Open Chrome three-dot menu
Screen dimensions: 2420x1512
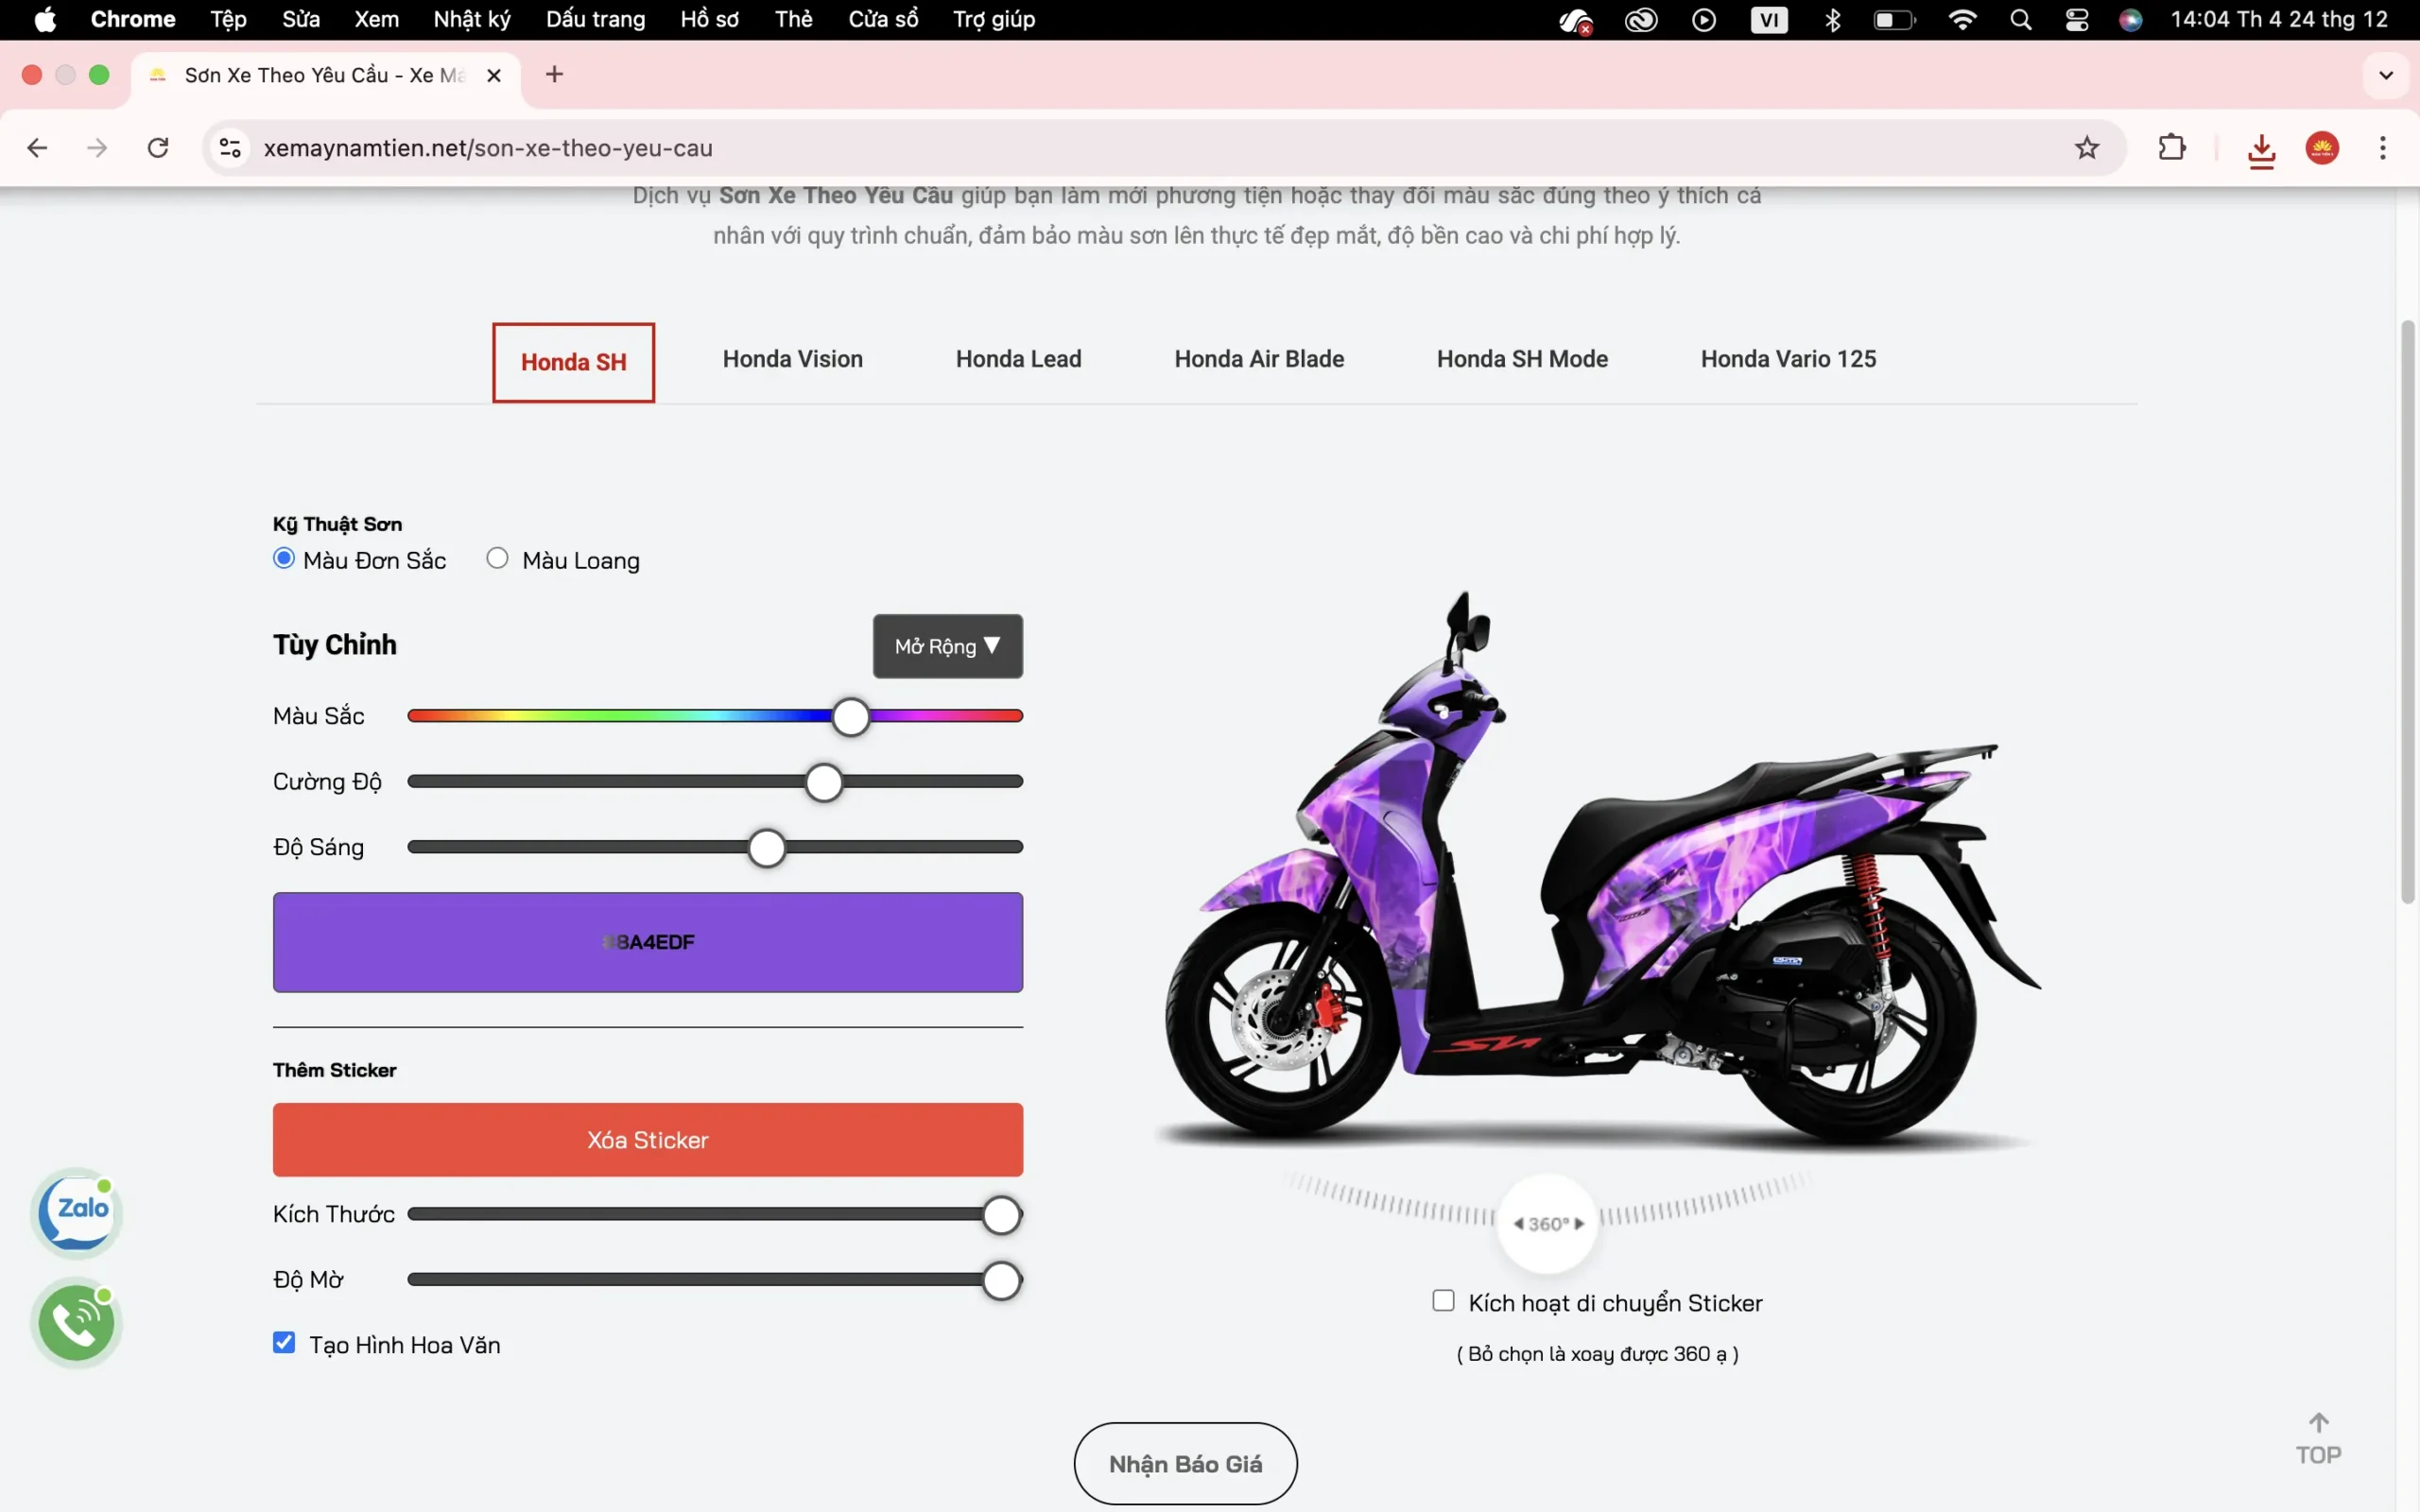[2382, 148]
